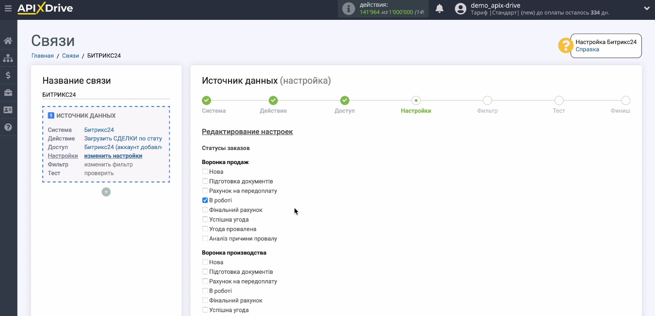Image resolution: width=655 pixels, height=316 pixels.
Task: Click the completed Доступ step circle
Action: point(344,100)
